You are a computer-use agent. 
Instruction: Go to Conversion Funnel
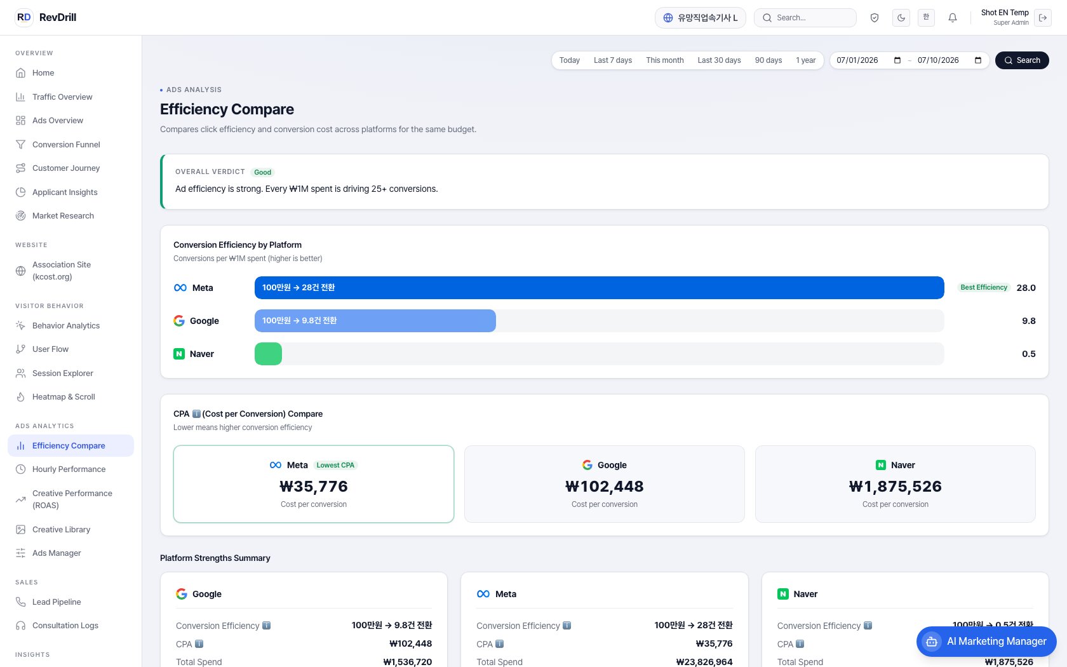pos(70,144)
